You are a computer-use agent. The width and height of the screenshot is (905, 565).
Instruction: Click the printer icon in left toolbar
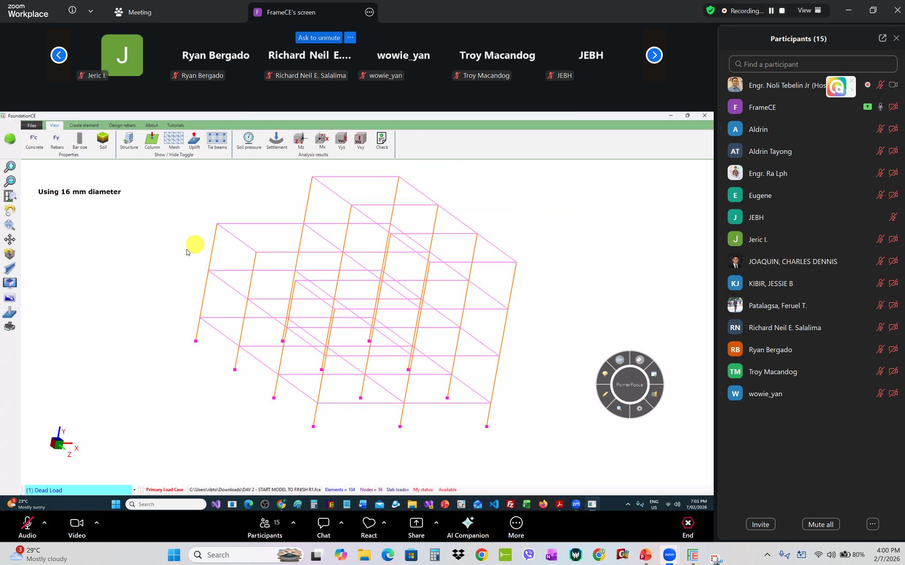point(10,327)
